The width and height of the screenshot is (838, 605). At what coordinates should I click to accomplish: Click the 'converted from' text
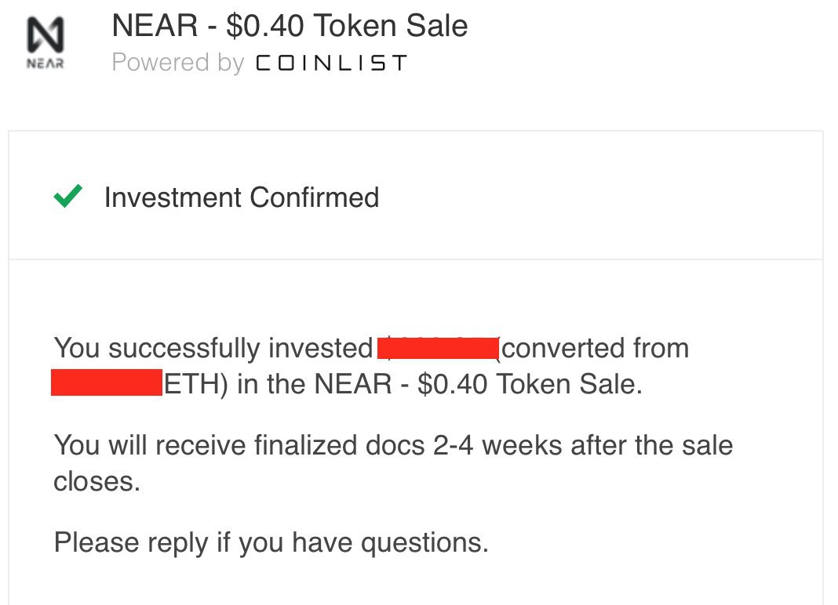click(x=596, y=348)
